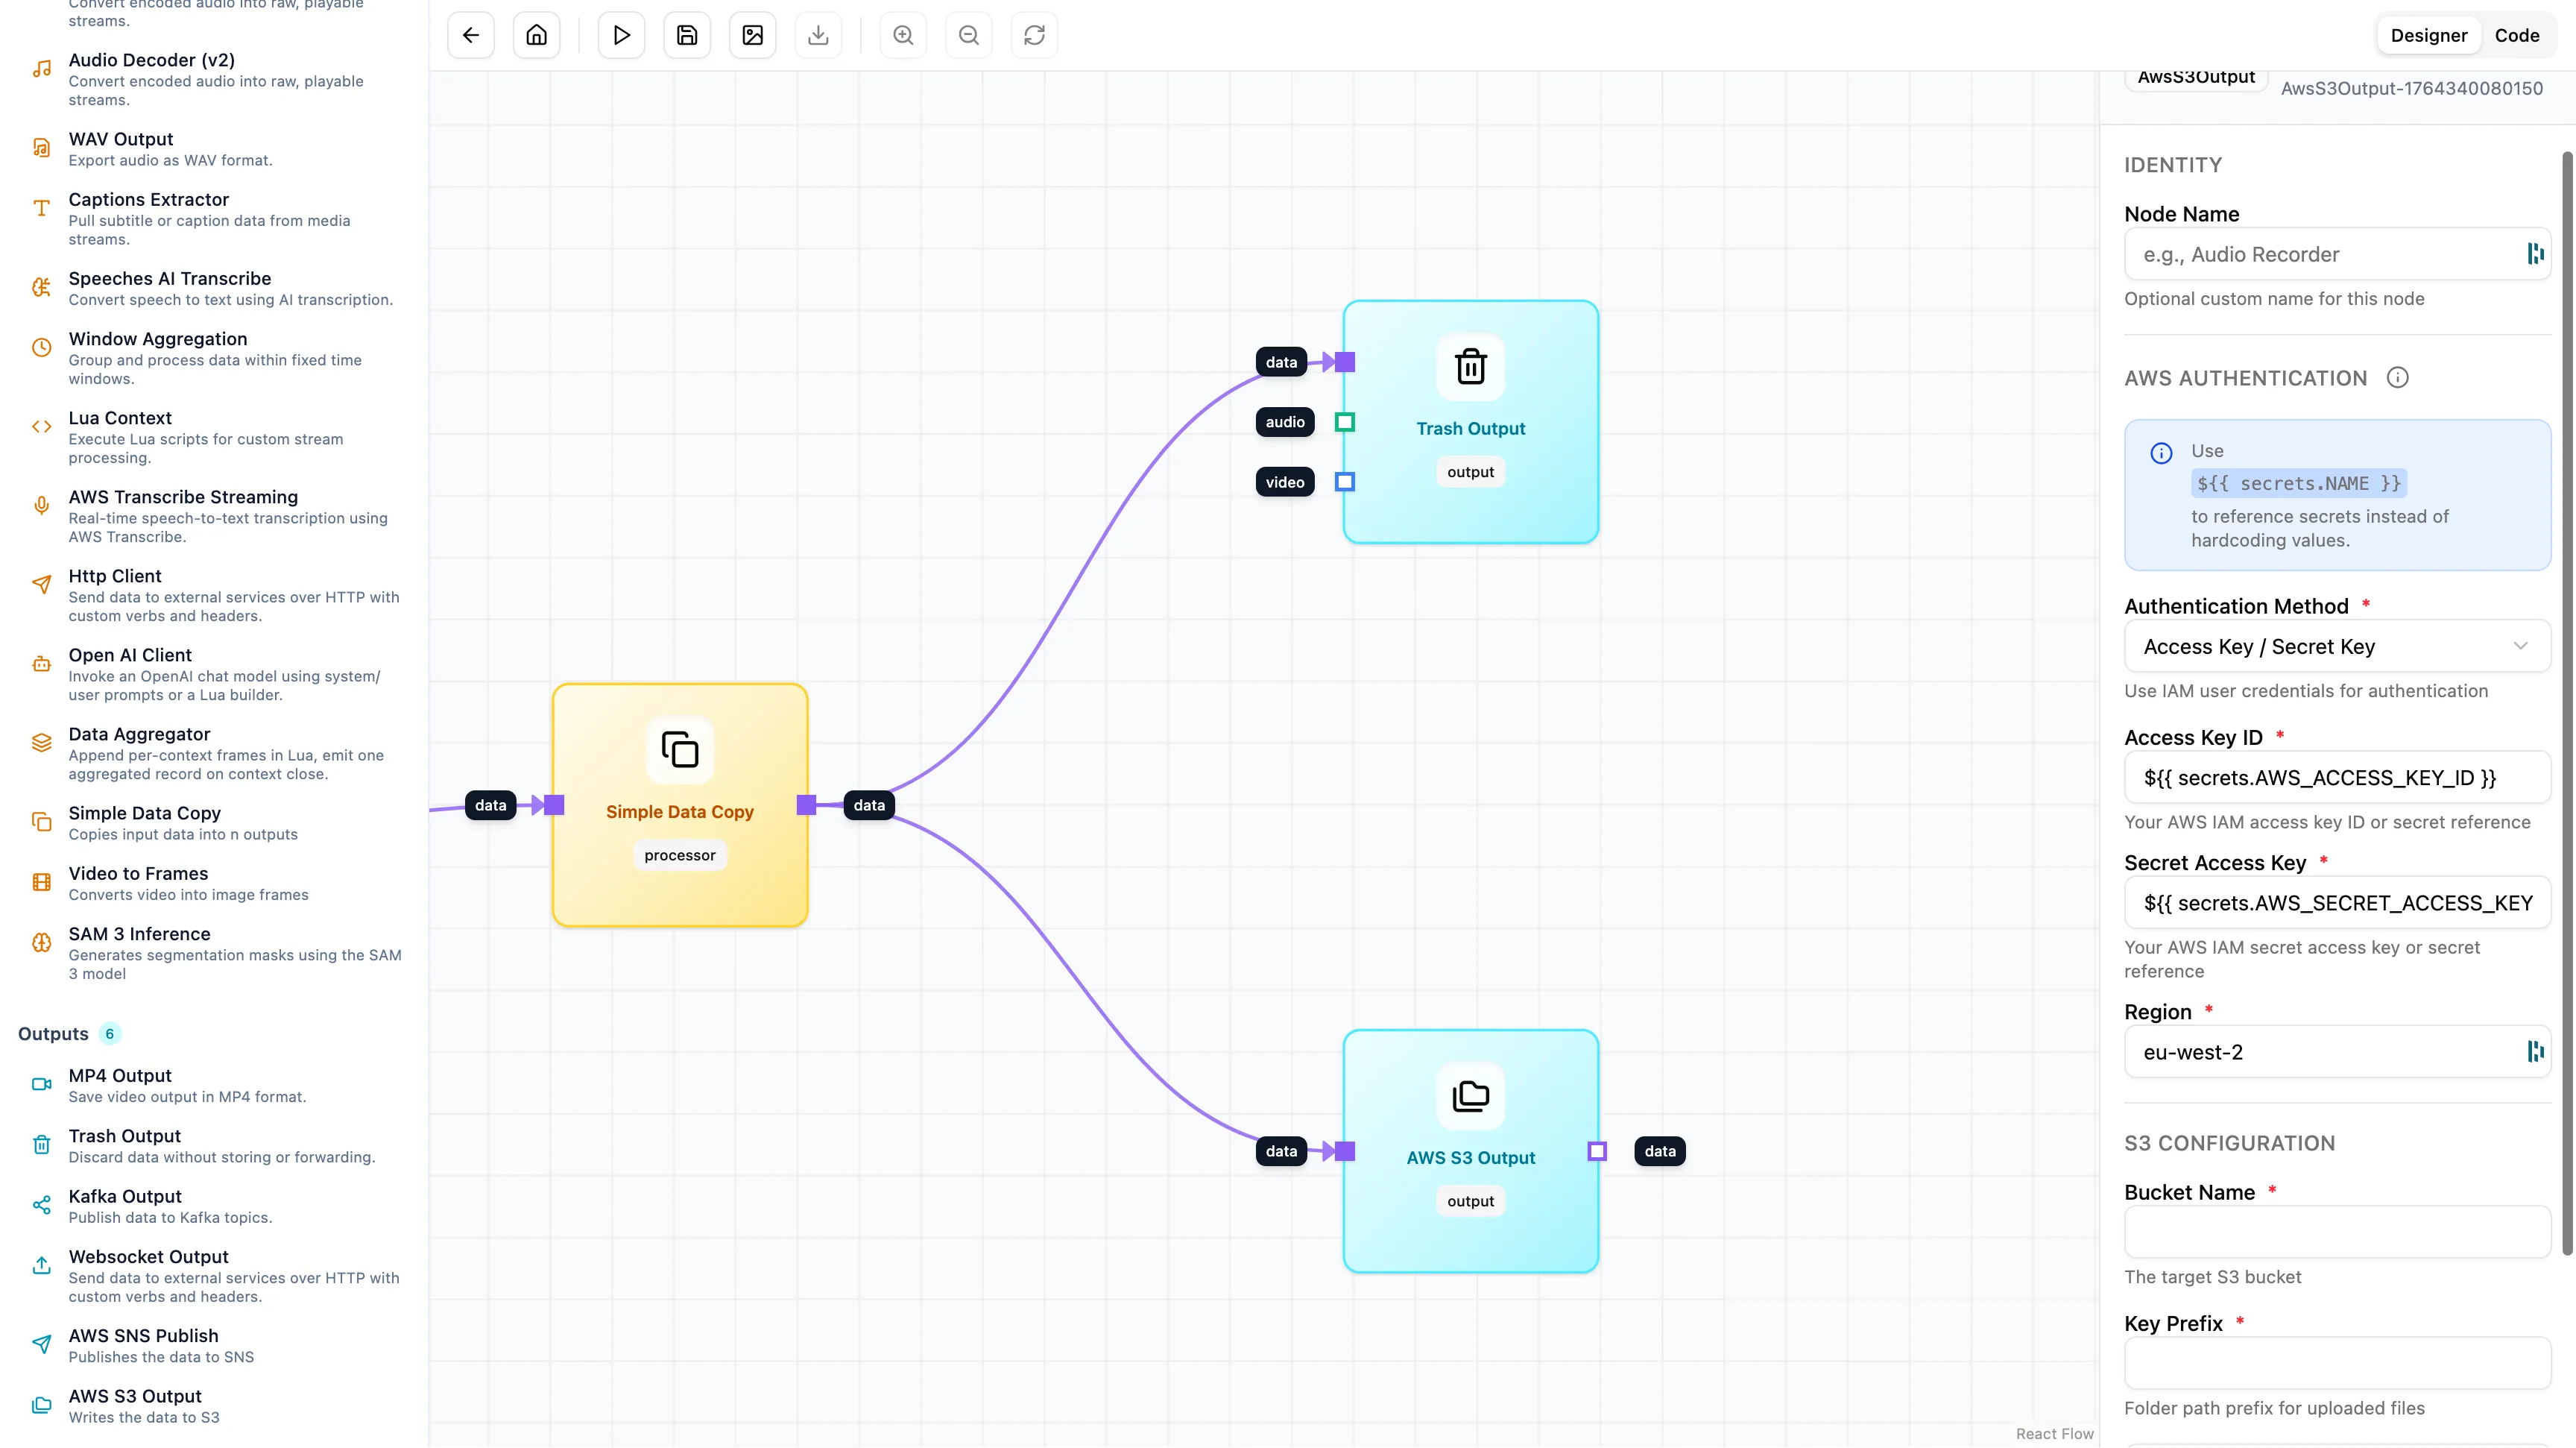Select Simple Data Copy sidebar item
The height and width of the screenshot is (1448, 2576).
pos(215,822)
